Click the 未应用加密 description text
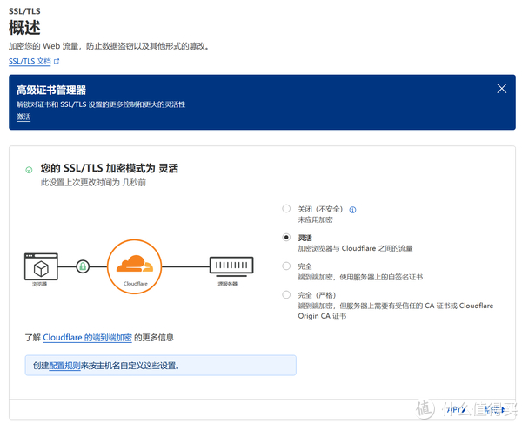522x424 pixels. click(x=315, y=219)
